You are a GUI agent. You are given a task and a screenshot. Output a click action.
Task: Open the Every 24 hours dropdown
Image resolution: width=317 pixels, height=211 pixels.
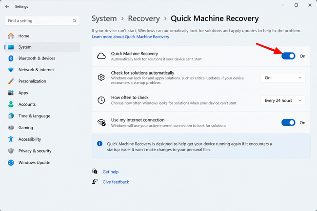click(x=283, y=100)
